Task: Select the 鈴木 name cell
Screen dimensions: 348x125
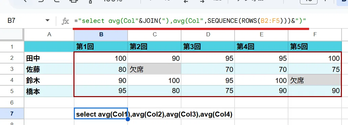Action: (x=49, y=80)
